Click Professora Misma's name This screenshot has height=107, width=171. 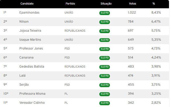click(x=32, y=94)
